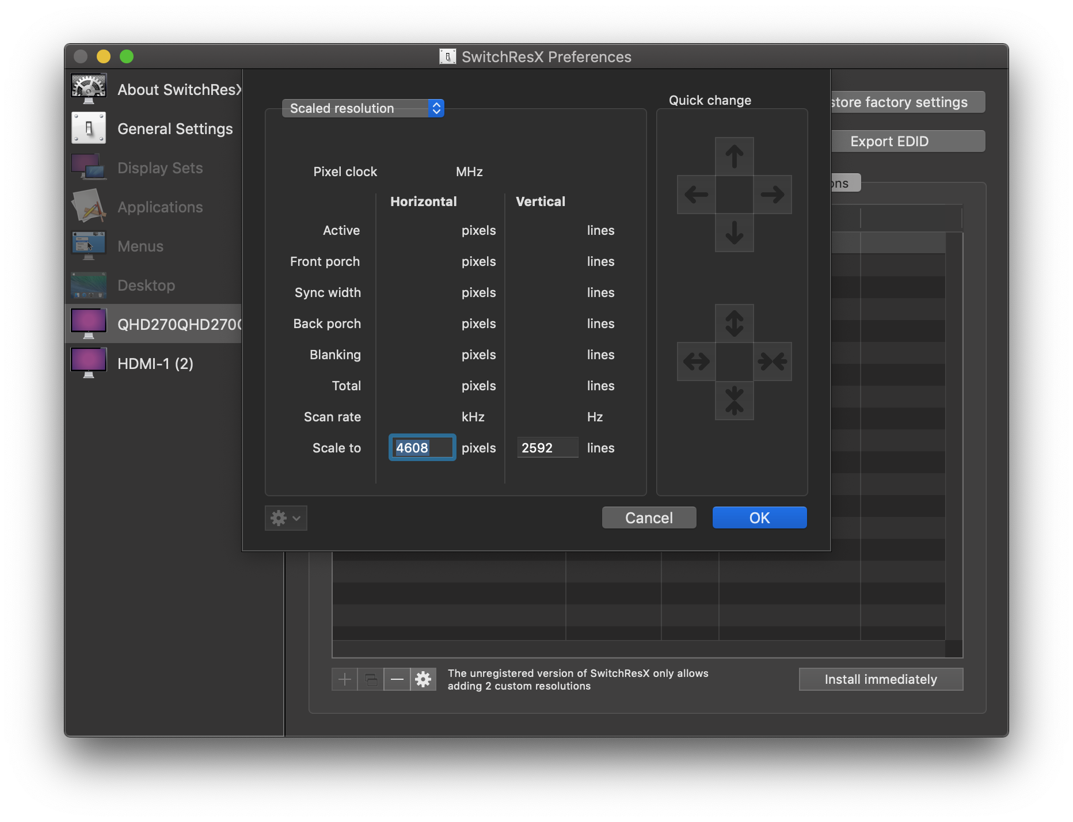Click the Scale to horizontal pixels field

pos(423,447)
